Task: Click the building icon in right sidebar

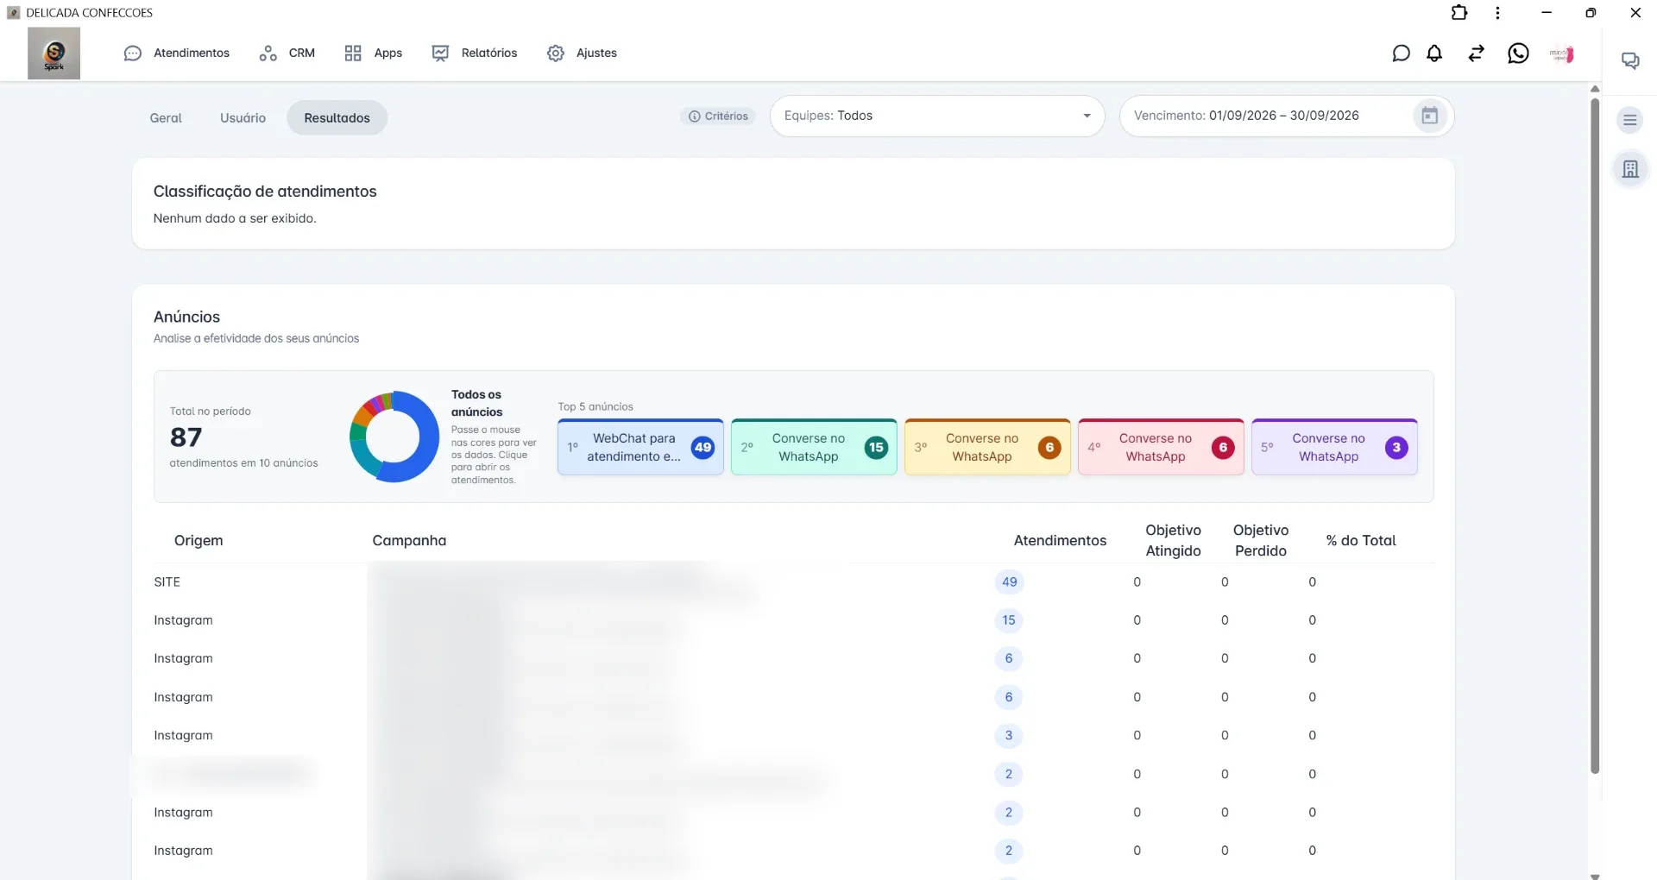Action: pos(1630,169)
